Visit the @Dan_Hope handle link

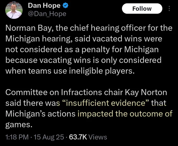coord(47,14)
